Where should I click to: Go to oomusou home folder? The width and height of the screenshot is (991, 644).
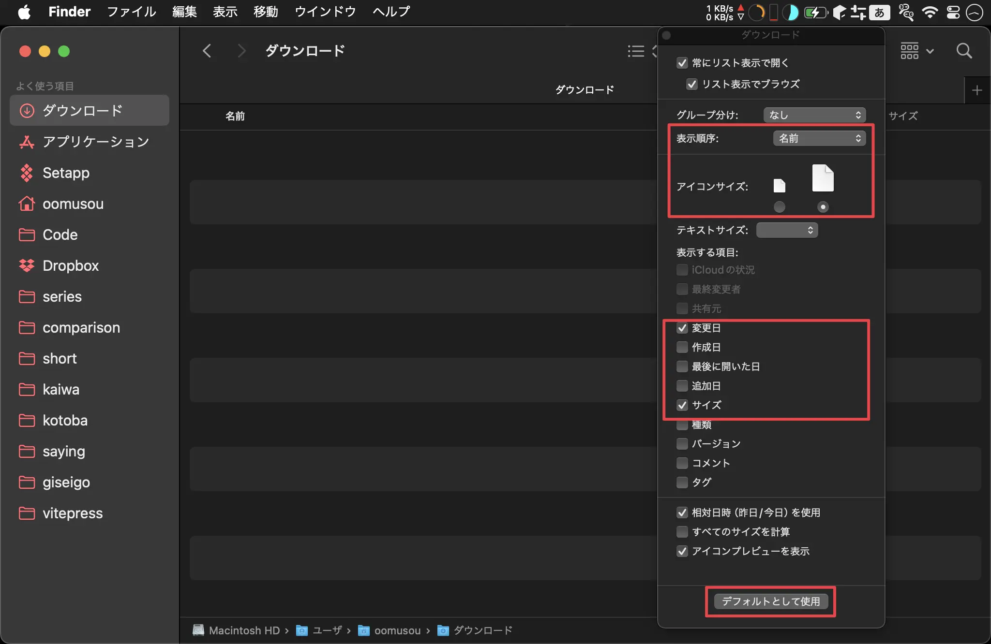coord(90,204)
